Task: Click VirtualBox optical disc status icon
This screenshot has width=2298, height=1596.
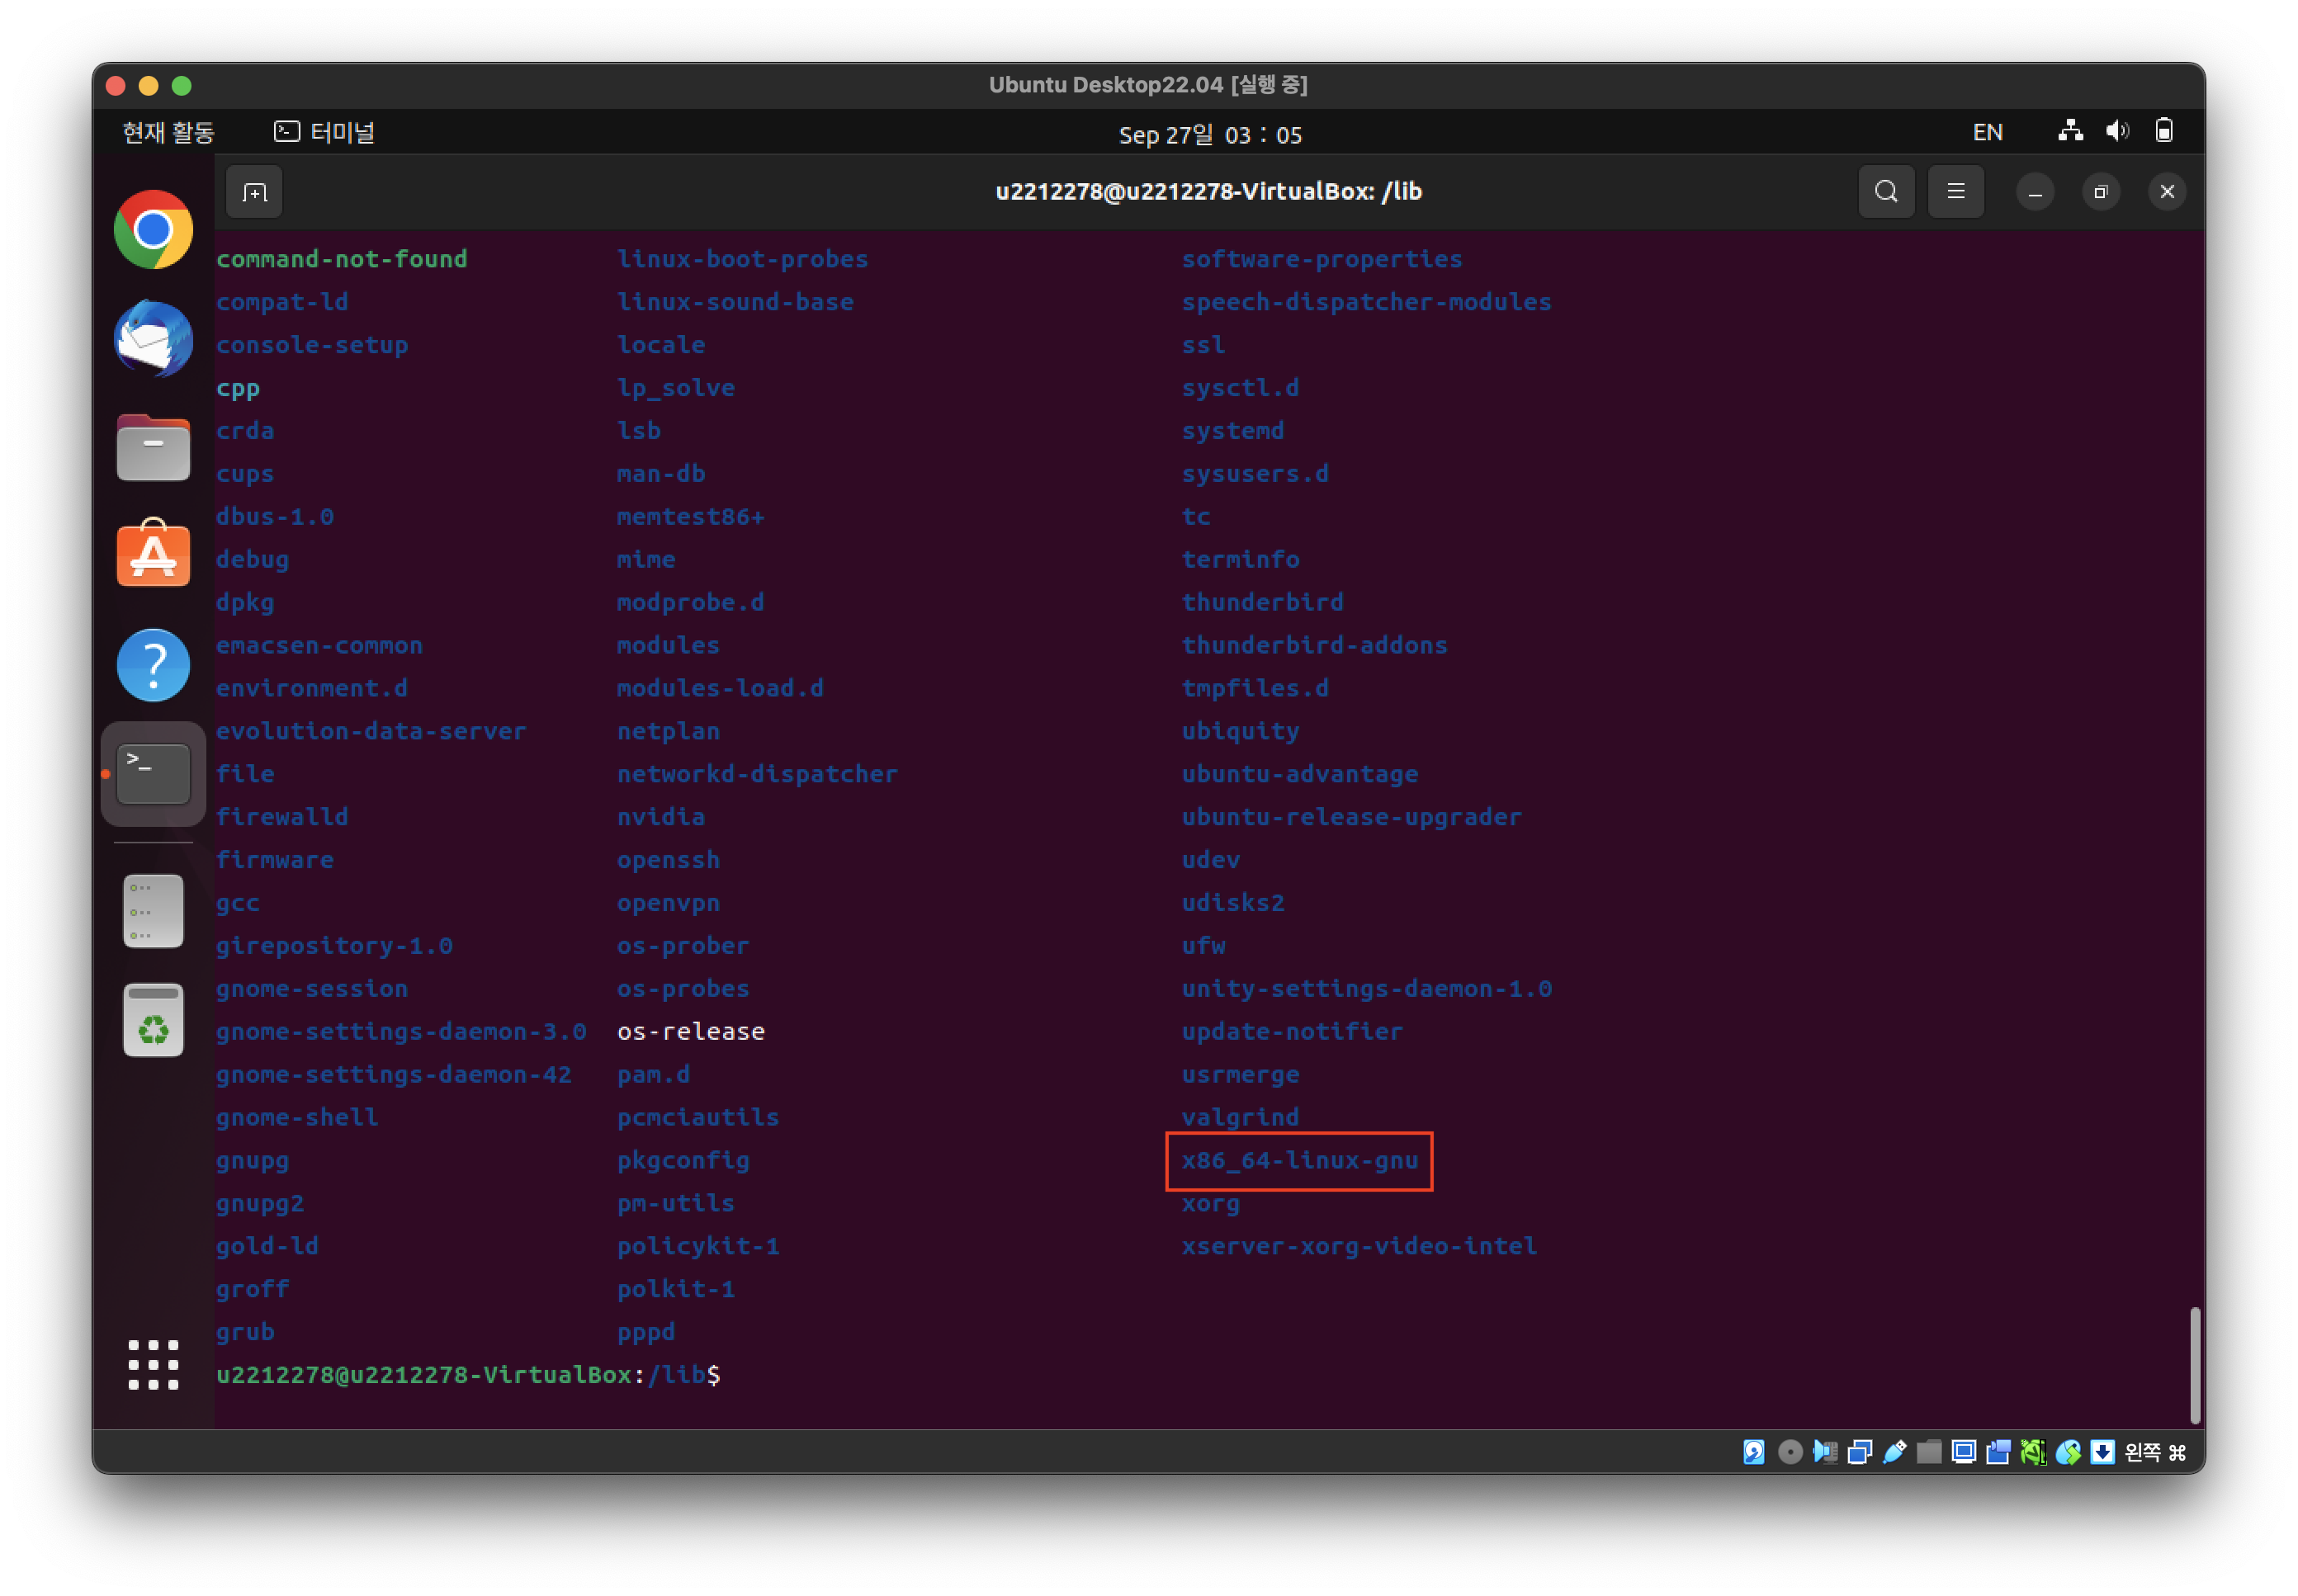Action: pos(1791,1452)
